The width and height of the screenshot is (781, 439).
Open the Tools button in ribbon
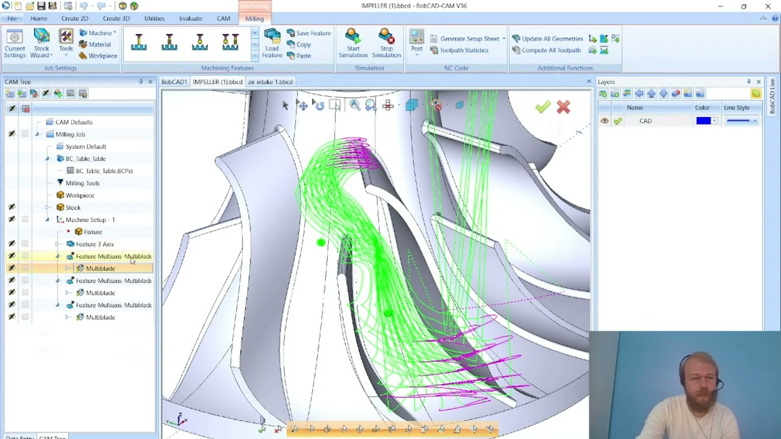[66, 43]
